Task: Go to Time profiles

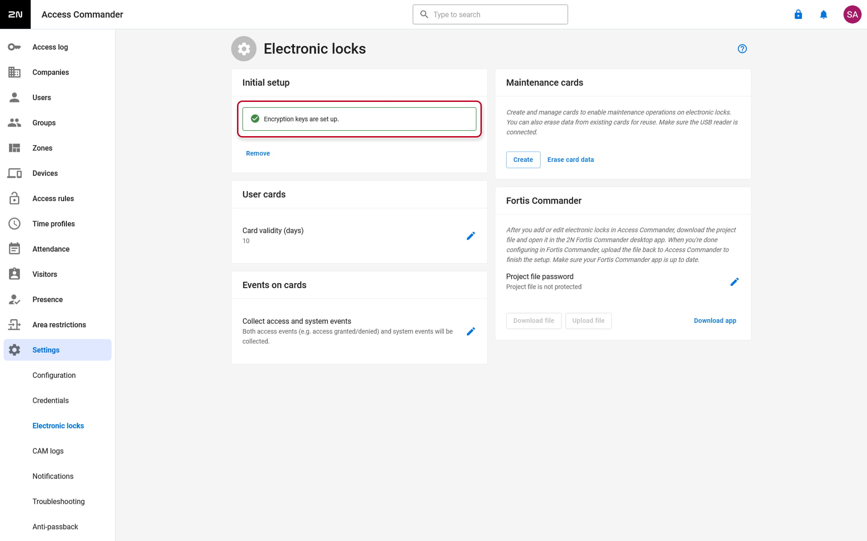Action: pyautogui.click(x=57, y=224)
